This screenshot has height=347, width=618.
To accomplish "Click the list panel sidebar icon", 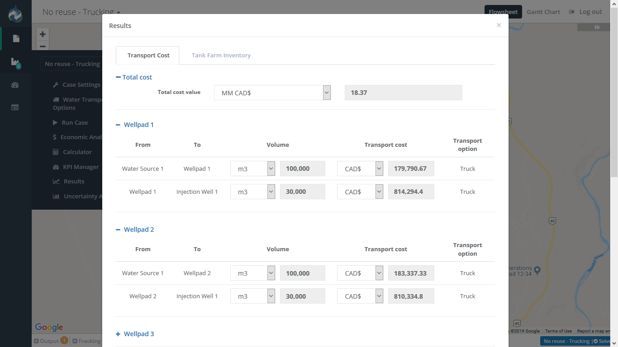I will [x=15, y=108].
